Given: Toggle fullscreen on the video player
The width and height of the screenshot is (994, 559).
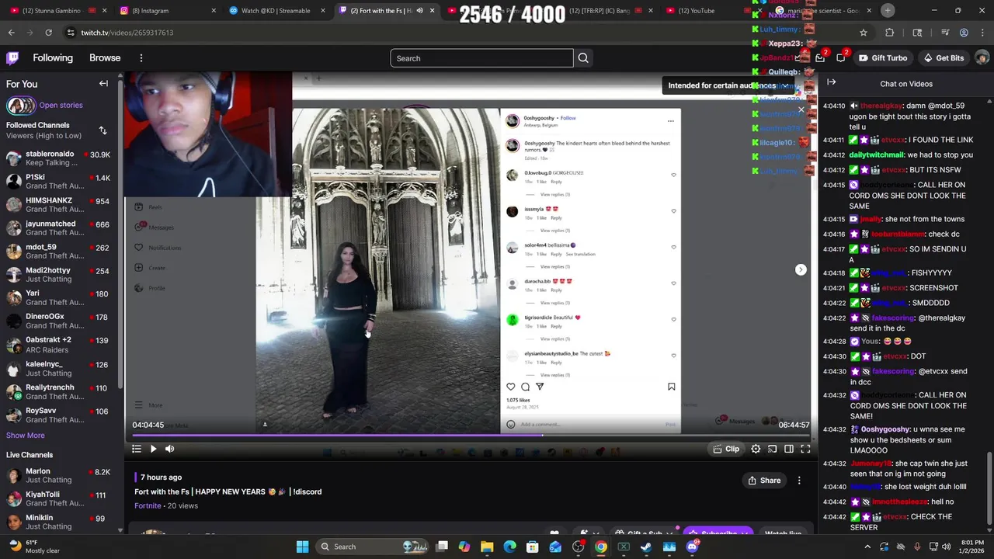Looking at the screenshot, I should (x=805, y=449).
